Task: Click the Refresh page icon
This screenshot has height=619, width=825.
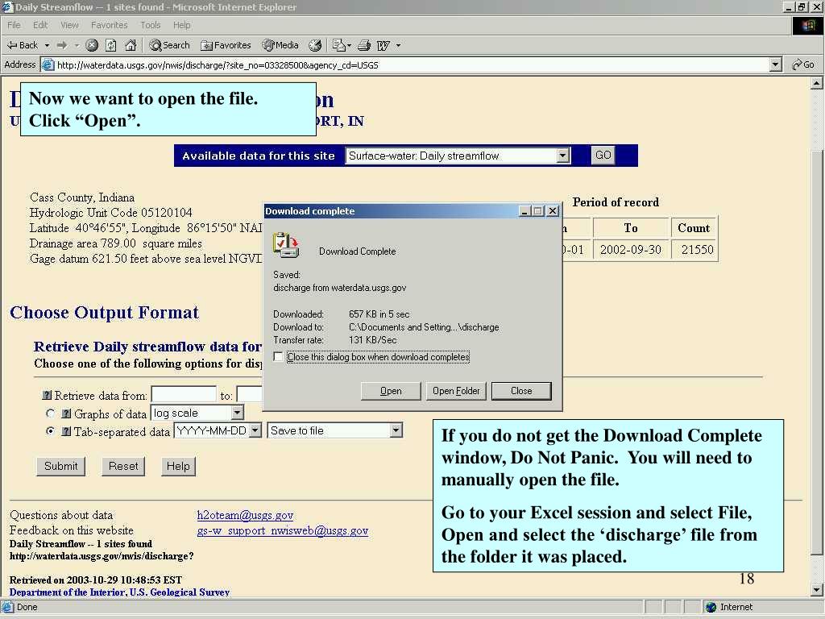Action: (111, 45)
